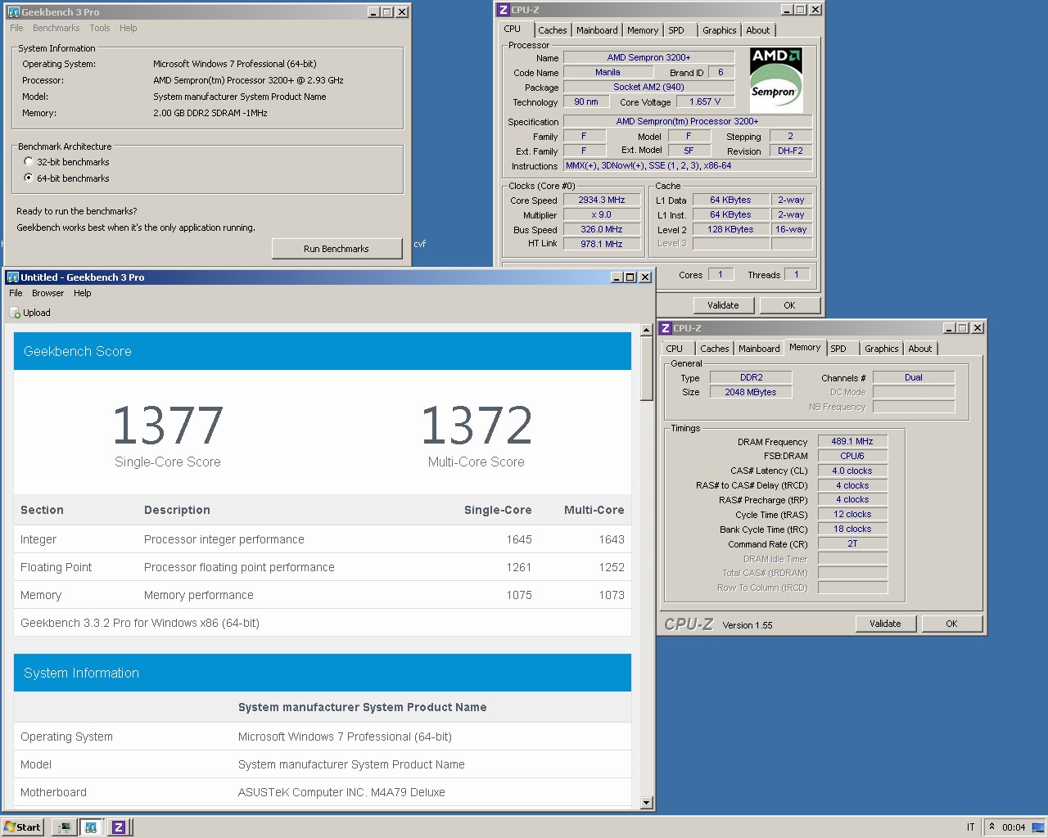1048x838 pixels.
Task: Click the DRAM Frequency 489.1 MHz field
Action: [x=852, y=441]
